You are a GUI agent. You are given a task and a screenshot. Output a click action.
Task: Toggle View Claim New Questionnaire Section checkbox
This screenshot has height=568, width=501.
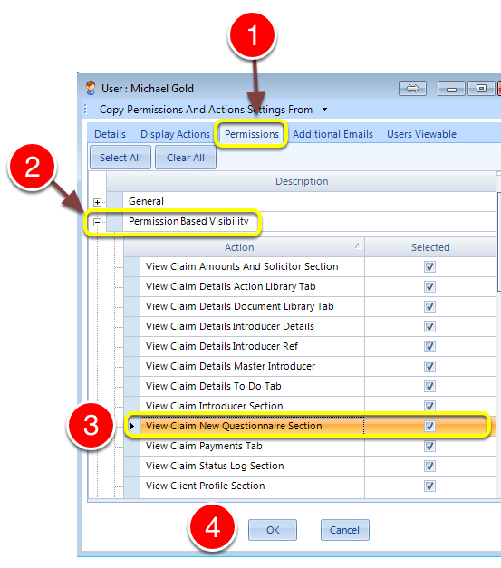(429, 426)
